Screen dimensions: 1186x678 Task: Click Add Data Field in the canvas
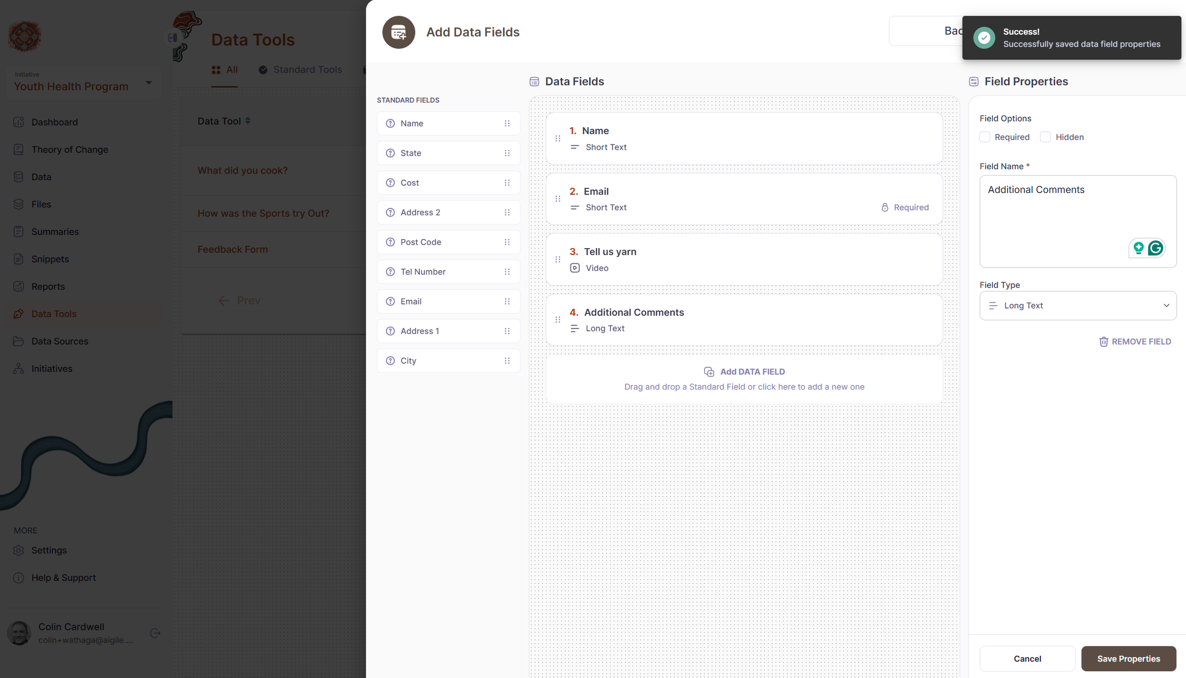pyautogui.click(x=745, y=372)
